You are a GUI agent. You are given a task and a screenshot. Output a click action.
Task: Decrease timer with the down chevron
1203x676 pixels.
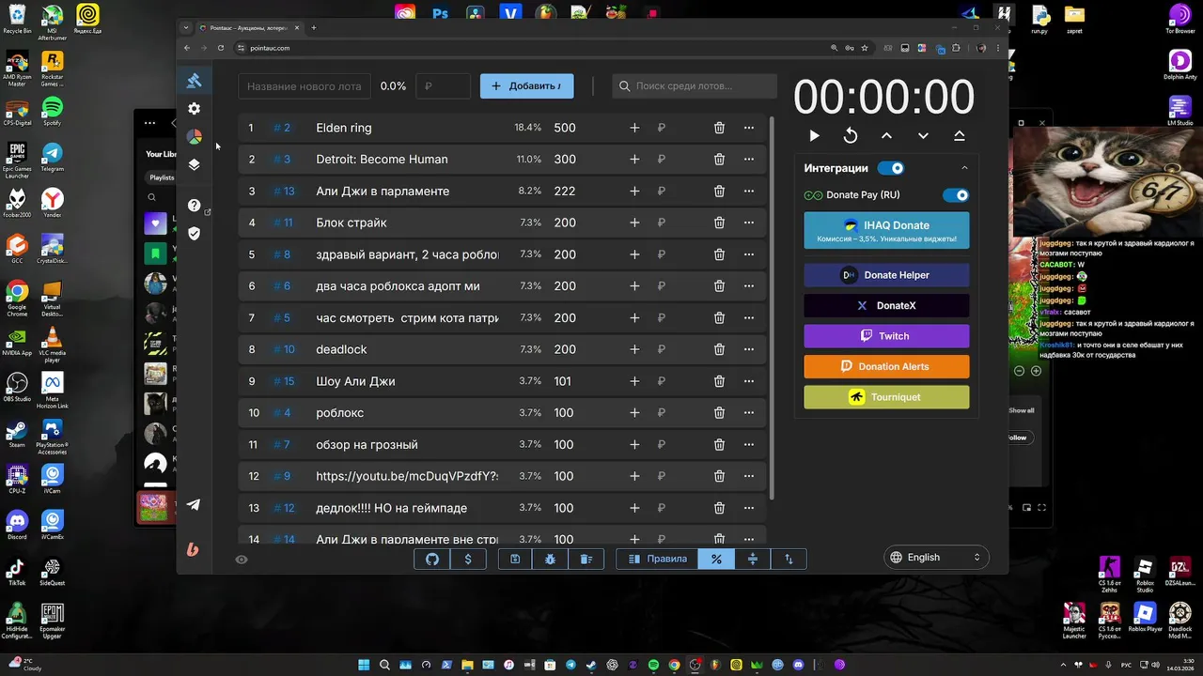tap(923, 136)
